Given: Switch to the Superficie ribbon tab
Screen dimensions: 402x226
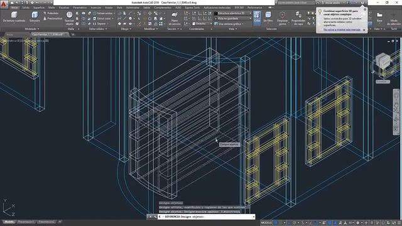Looking at the screenshot, I should [x=39, y=8].
